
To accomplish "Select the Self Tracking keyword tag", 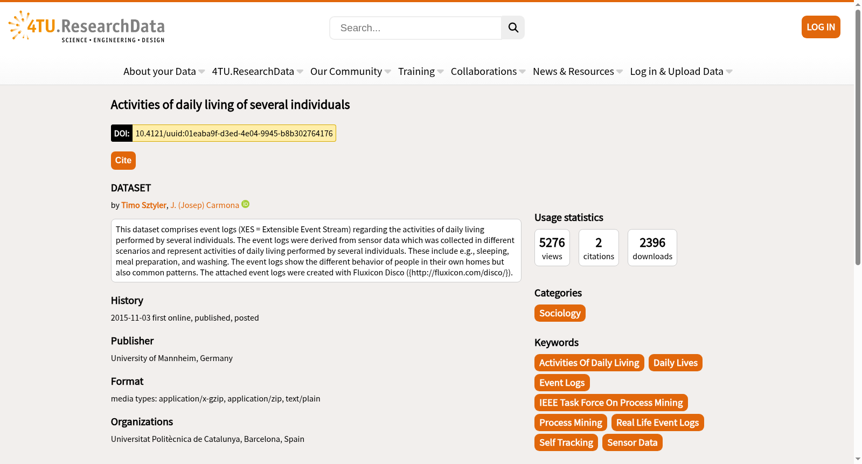I will click(566, 442).
